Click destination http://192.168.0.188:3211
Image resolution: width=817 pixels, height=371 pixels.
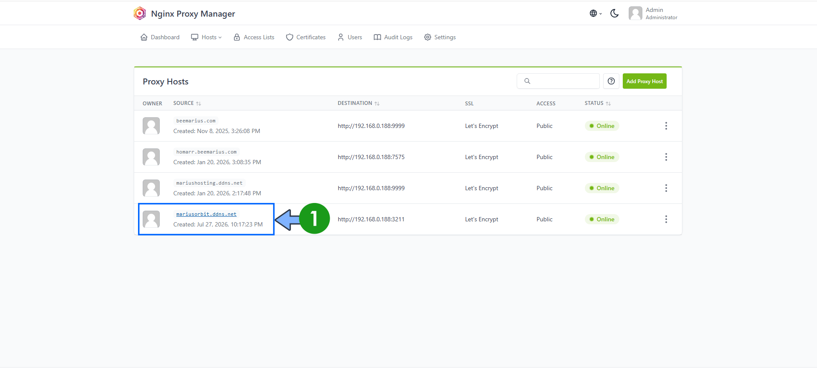(371, 219)
